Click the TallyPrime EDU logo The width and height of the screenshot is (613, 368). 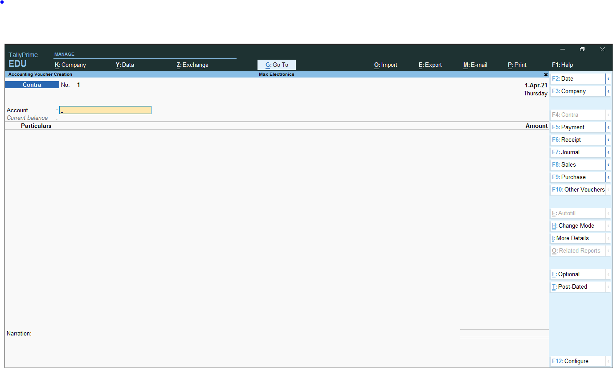[23, 59]
